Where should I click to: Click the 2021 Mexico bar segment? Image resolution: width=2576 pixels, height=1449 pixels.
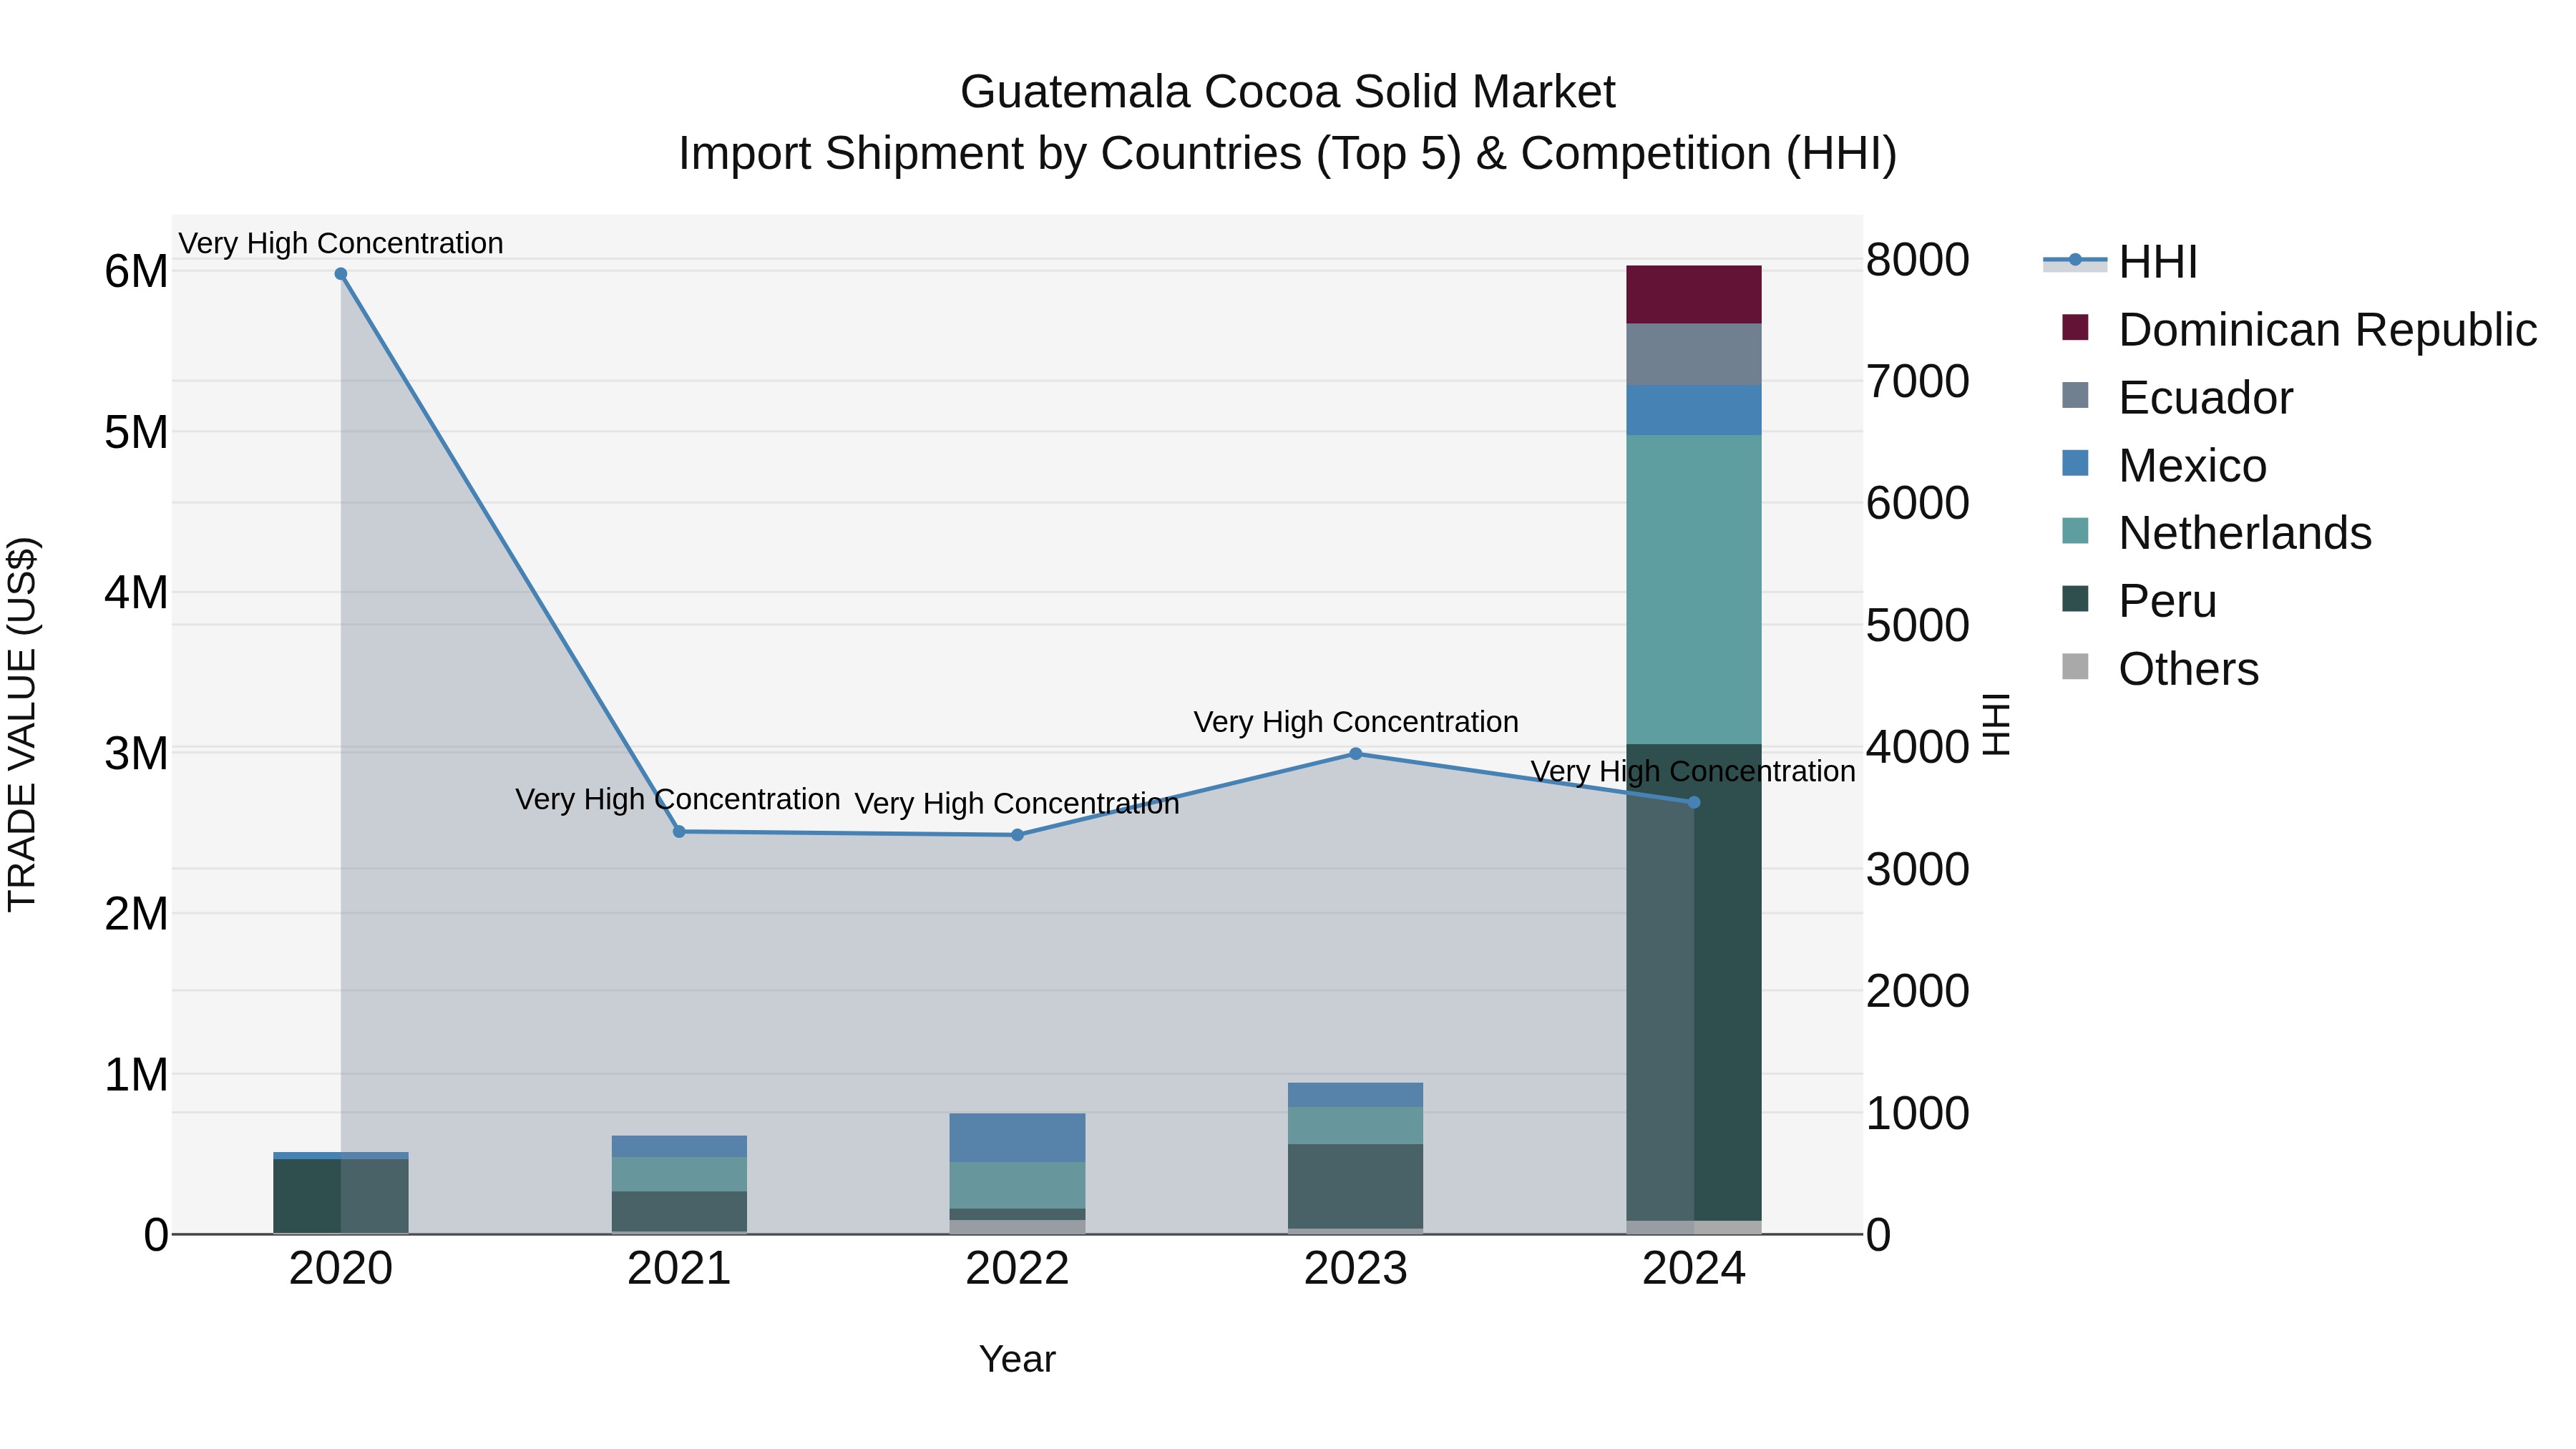point(679,1146)
